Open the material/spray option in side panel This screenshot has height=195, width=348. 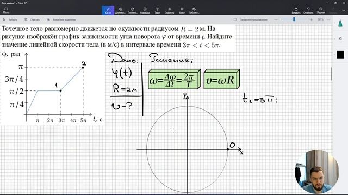point(340,38)
